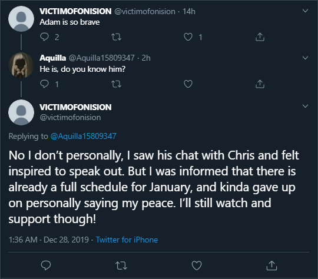Open options chevron on main tweet
The image size is (318, 279).
point(305,106)
